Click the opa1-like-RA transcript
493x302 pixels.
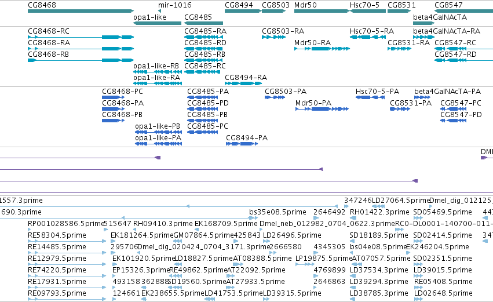(158, 83)
